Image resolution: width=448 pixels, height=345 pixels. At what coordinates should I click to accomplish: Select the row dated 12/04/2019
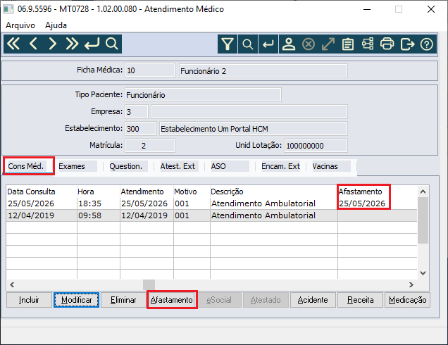(x=211, y=215)
